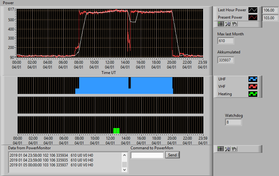Select crosshair cursor tool in power graph palette
Screen dimensions: 279x176
click(x=221, y=24)
